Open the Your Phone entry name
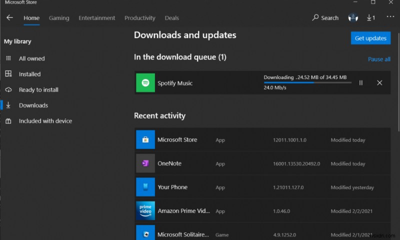Image resolution: width=400 pixels, height=240 pixels. [x=172, y=187]
